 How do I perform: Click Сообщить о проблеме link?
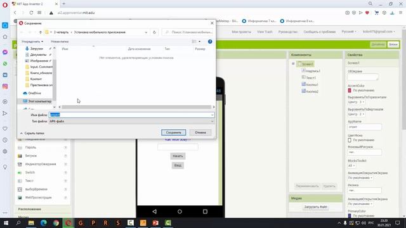[320, 32]
